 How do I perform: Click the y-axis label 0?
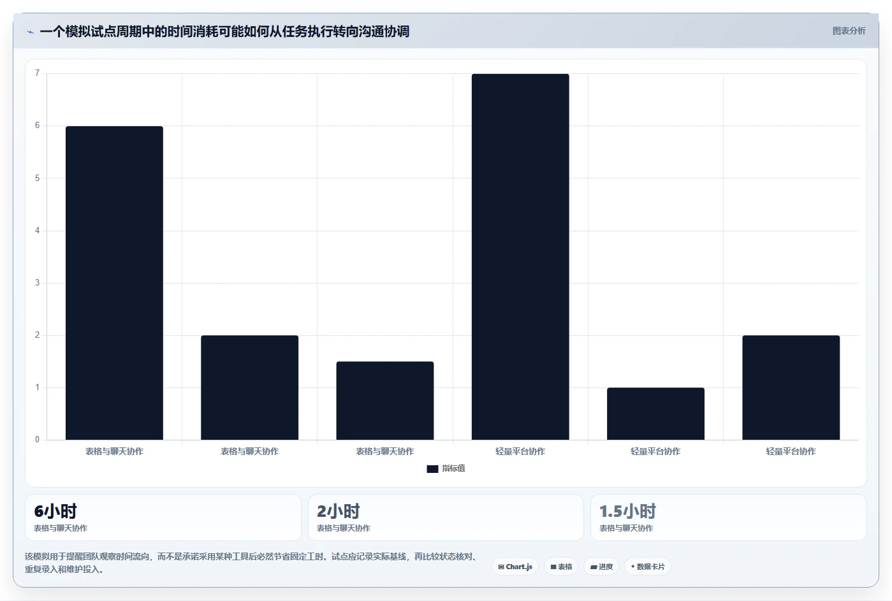[x=37, y=440]
